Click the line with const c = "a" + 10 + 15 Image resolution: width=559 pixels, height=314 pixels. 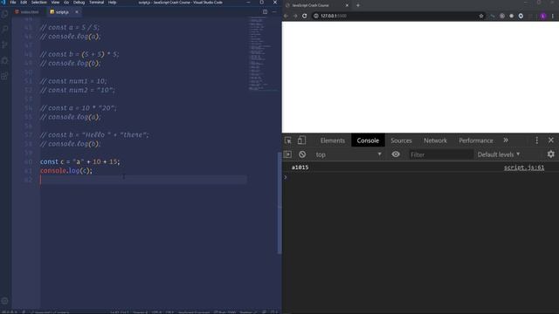[x=80, y=161]
